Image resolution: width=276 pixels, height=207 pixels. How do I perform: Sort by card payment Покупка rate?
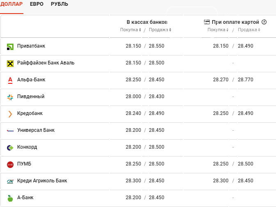[x=218, y=30]
